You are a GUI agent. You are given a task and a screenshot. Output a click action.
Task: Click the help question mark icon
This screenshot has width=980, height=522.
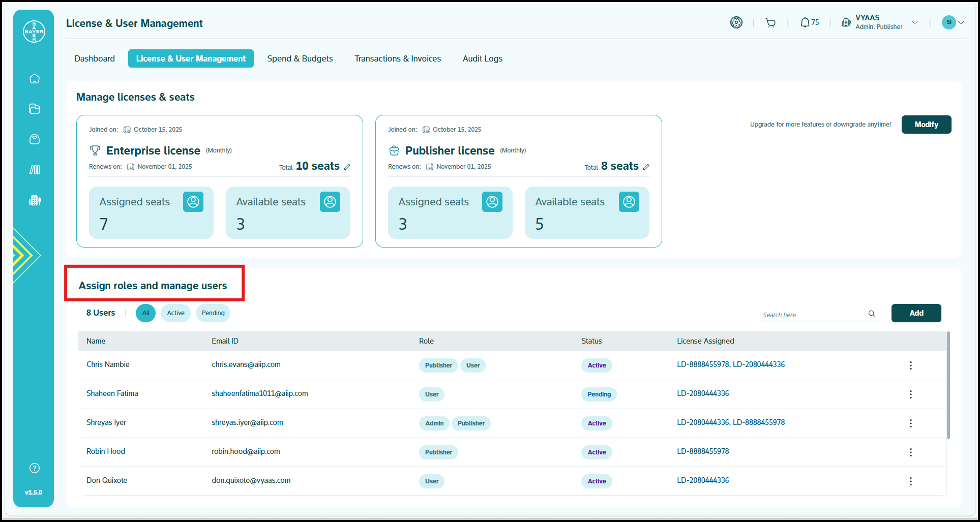pyautogui.click(x=35, y=468)
